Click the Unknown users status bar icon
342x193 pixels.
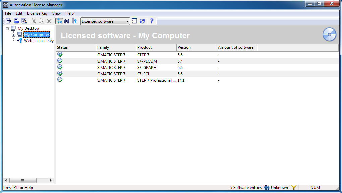[267, 187]
